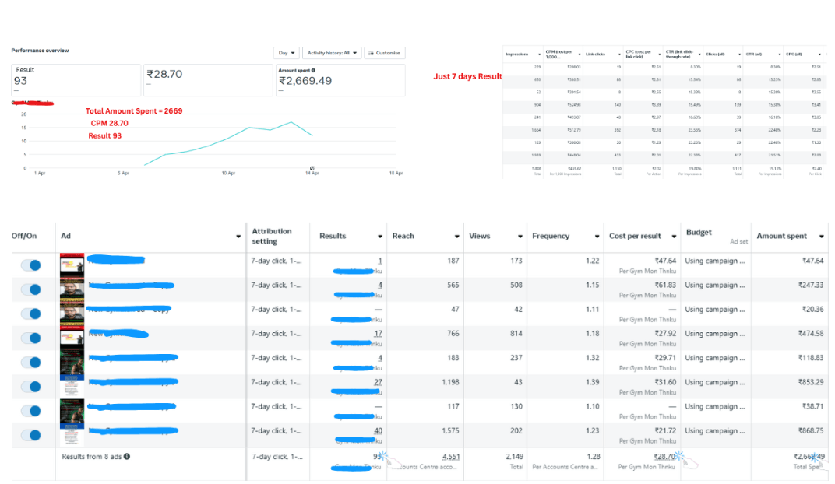Click the info icon beside Amount spent
The height and width of the screenshot is (484, 835).
point(313,70)
